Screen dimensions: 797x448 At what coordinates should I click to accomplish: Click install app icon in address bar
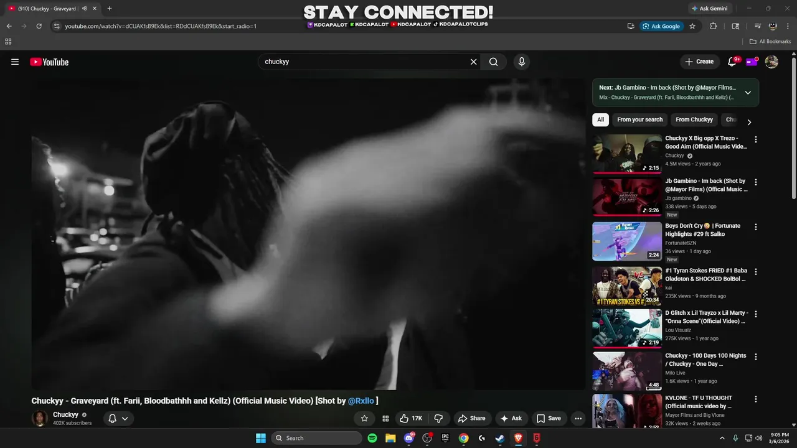[x=631, y=26]
